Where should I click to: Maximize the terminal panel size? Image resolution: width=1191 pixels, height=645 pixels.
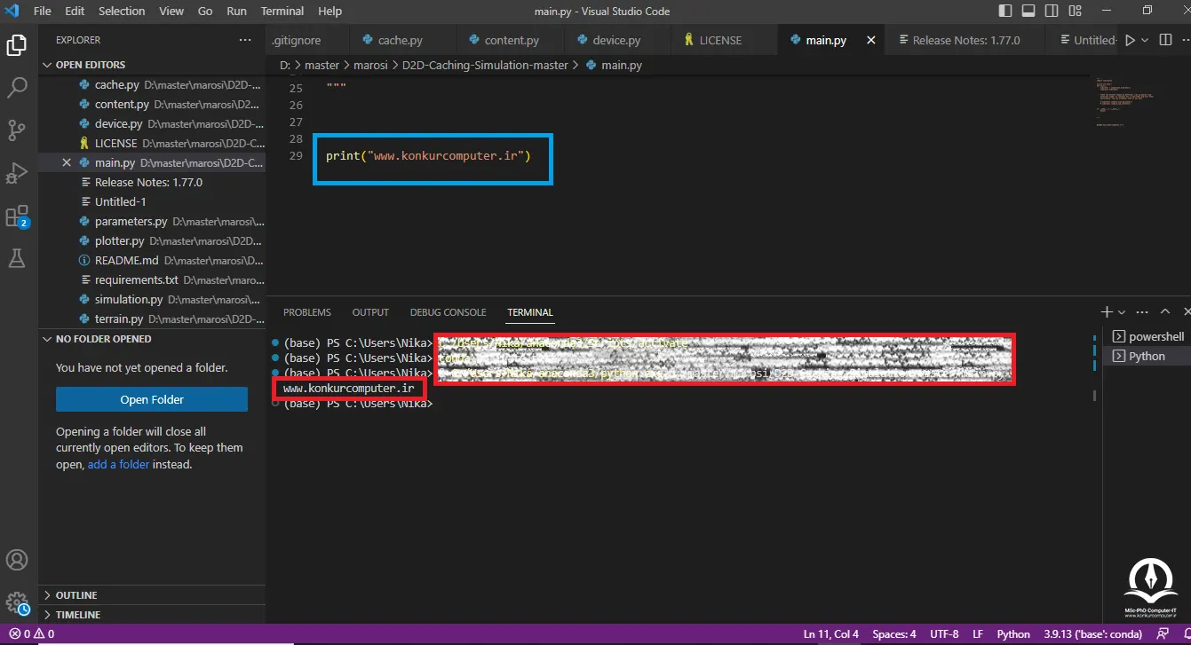(x=1165, y=312)
